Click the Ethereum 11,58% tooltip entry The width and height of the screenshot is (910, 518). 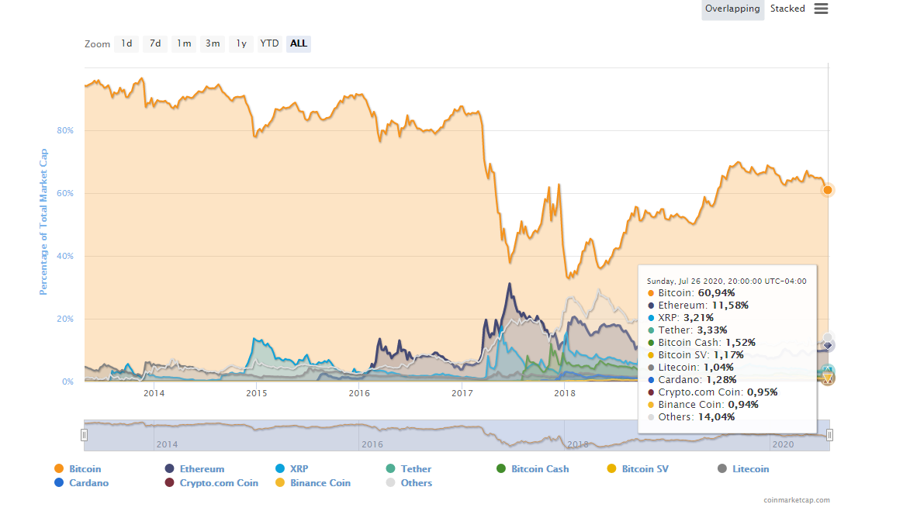coord(697,305)
